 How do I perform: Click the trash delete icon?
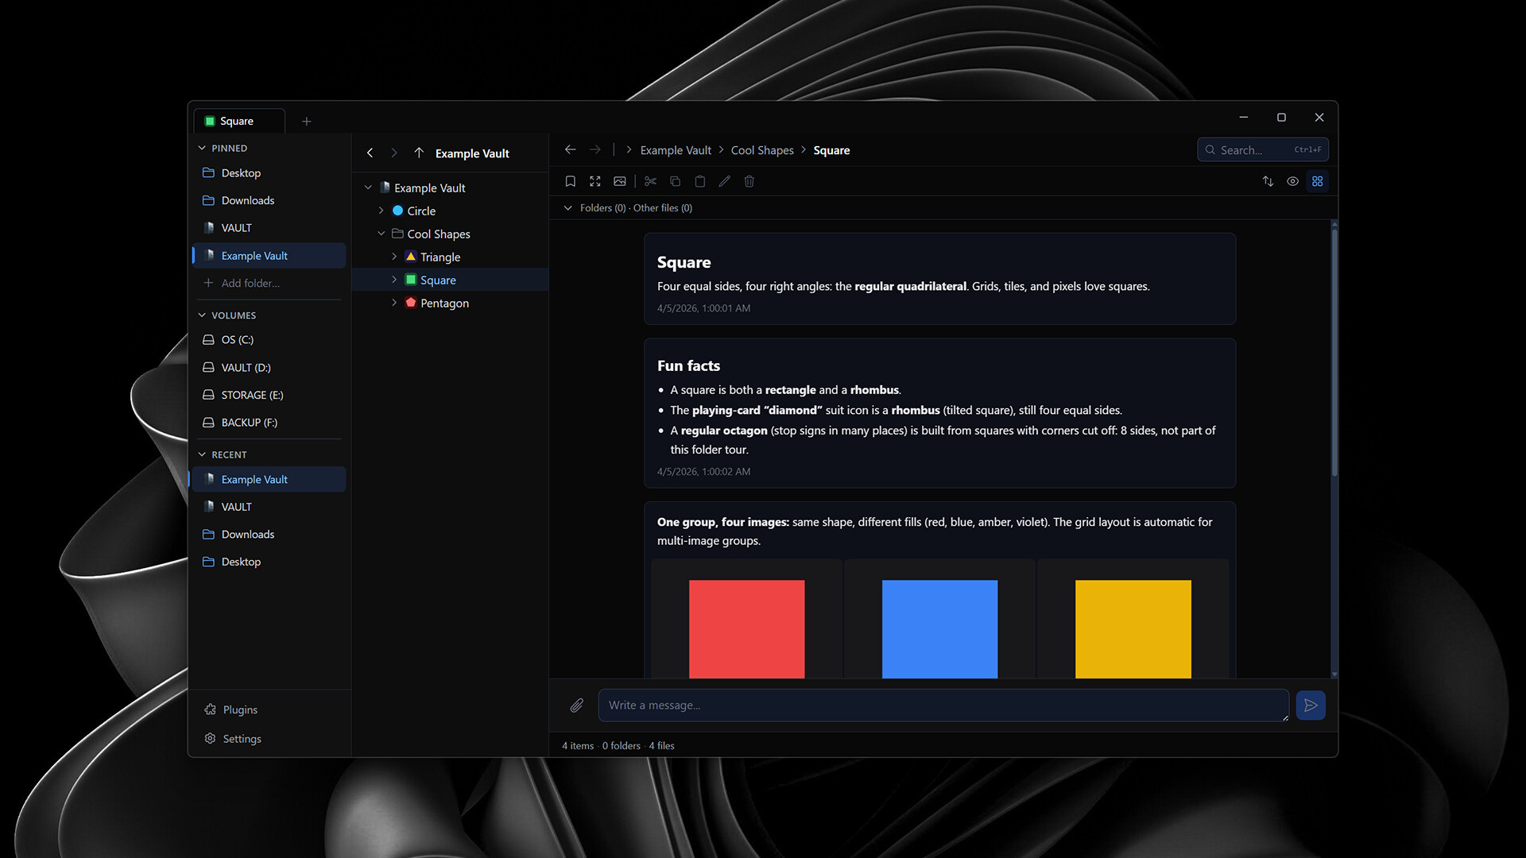[x=749, y=181]
